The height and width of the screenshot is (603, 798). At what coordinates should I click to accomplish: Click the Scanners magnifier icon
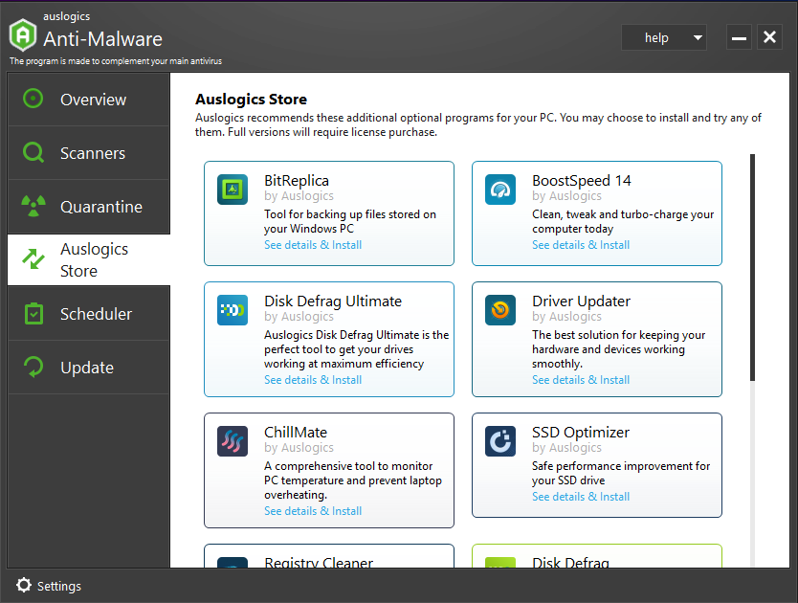pyautogui.click(x=33, y=152)
